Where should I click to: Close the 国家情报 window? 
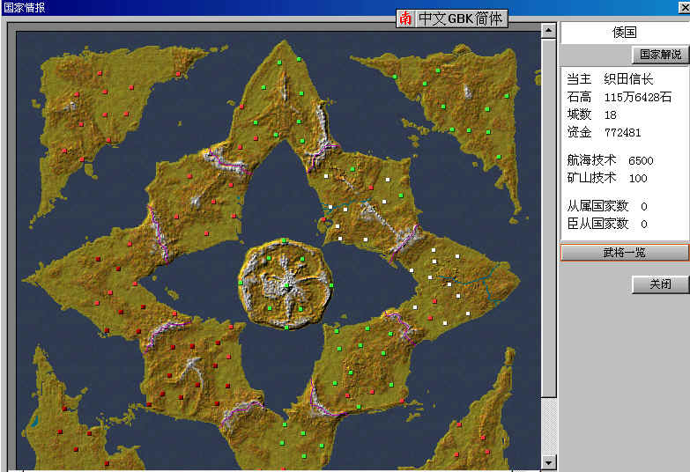686,7
